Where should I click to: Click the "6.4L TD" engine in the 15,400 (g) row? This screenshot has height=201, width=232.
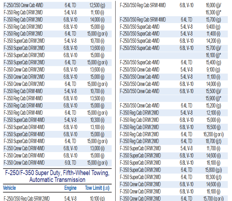point(187,63)
